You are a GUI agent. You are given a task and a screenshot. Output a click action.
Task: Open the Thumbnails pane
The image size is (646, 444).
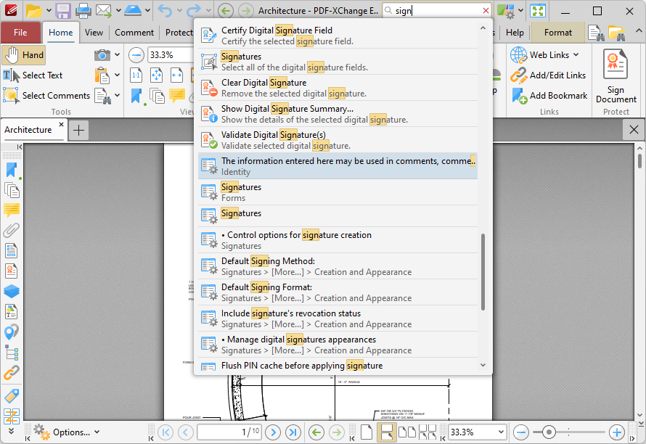[9, 190]
